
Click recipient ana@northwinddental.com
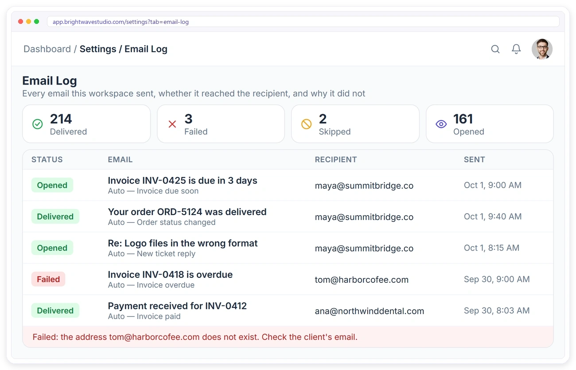pos(370,311)
